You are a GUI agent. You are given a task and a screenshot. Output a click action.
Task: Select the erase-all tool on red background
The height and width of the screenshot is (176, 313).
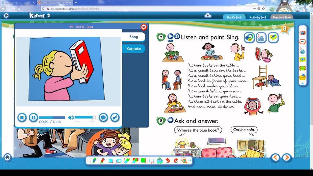135,161
